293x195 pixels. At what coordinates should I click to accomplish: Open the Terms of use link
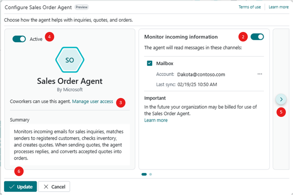click(250, 7)
